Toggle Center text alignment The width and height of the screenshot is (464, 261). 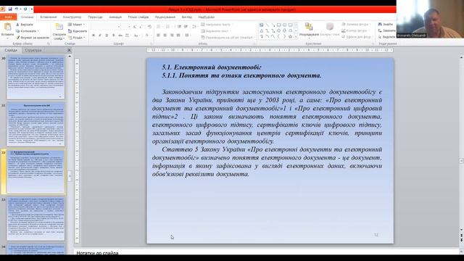[165, 36]
